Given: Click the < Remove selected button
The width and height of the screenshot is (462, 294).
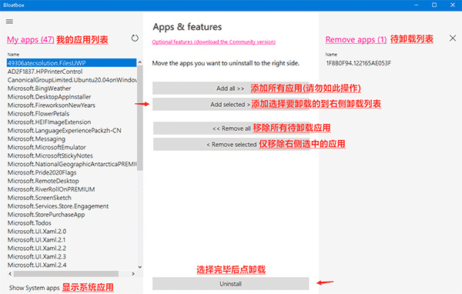Looking at the screenshot, I should point(231,145).
